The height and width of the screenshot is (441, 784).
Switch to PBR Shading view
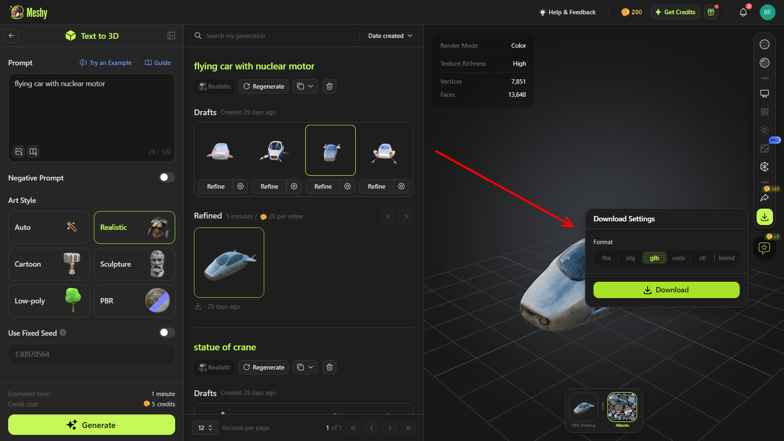pos(583,408)
